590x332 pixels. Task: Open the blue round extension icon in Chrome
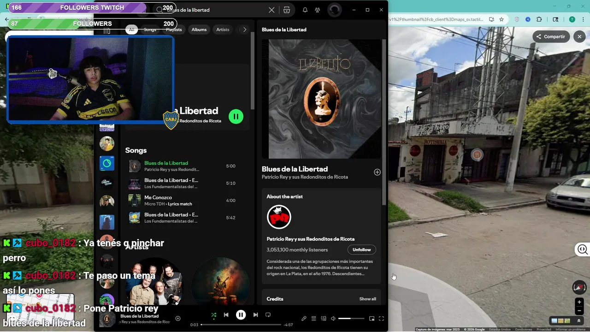pyautogui.click(x=528, y=19)
